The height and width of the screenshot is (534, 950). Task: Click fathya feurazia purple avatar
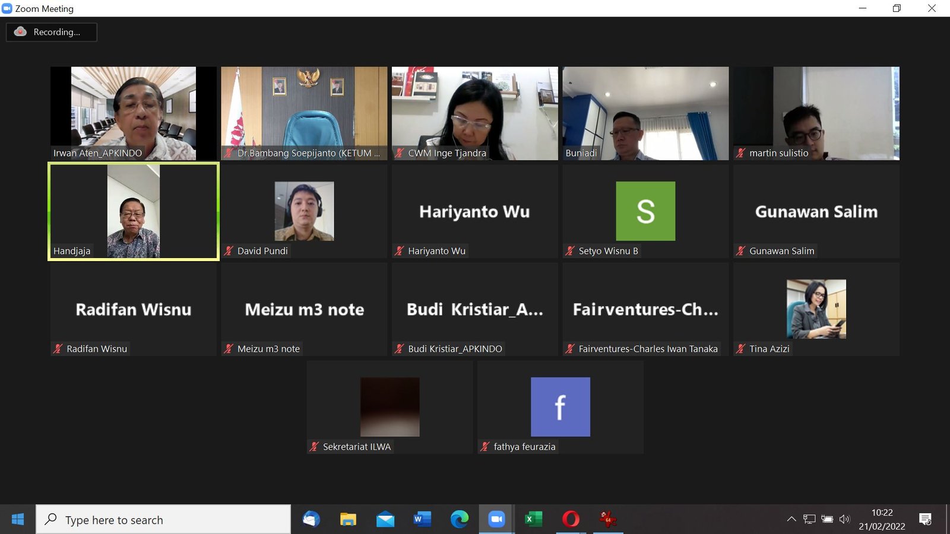point(560,407)
